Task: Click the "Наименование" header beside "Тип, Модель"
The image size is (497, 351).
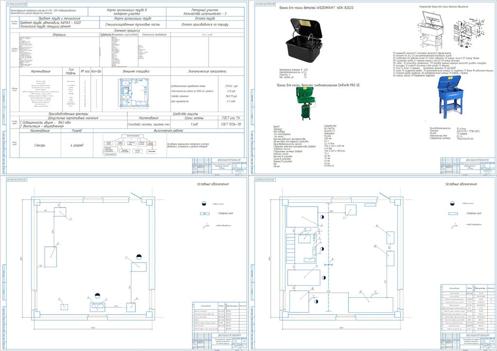Action: pos(41,71)
